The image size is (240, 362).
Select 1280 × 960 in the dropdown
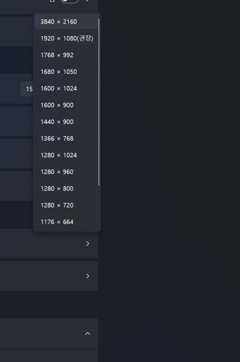click(57, 172)
